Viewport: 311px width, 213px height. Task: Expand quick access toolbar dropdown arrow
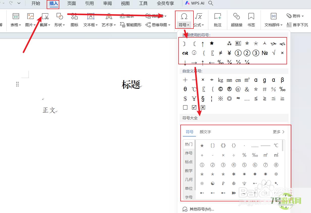[x=19, y=3]
